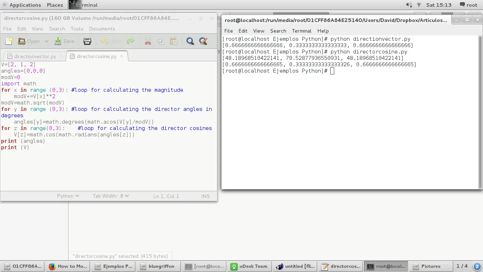The height and width of the screenshot is (272, 483).
Task: Switch to bluegriffon taskbar window
Action: tap(159, 266)
